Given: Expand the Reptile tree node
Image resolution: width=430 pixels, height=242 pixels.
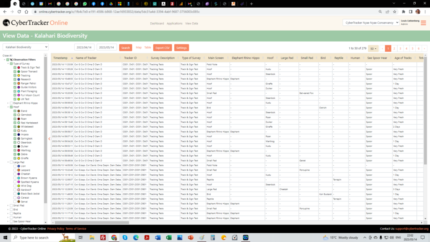Looking at the screenshot, I should click(x=8, y=213).
